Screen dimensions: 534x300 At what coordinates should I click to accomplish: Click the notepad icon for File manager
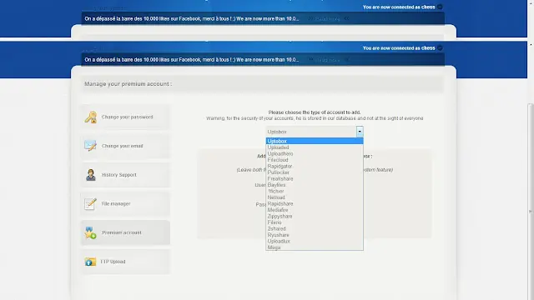pos(90,203)
